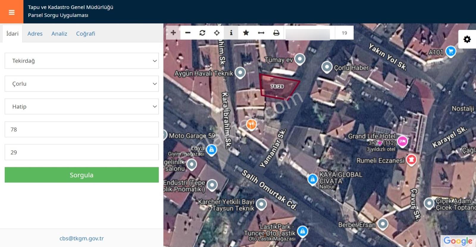The height and width of the screenshot is (247, 476).
Task: Expand the Çorlu district dropdown
Action: [82, 84]
